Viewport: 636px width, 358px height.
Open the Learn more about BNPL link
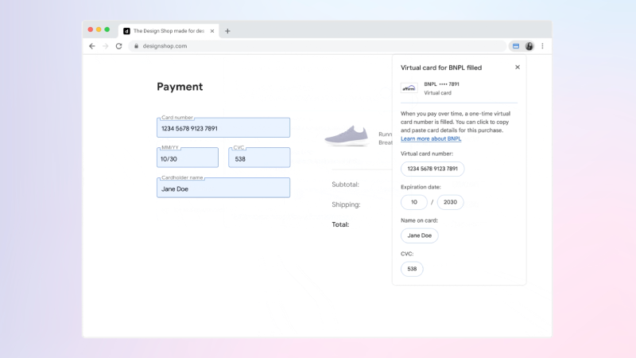(x=431, y=138)
